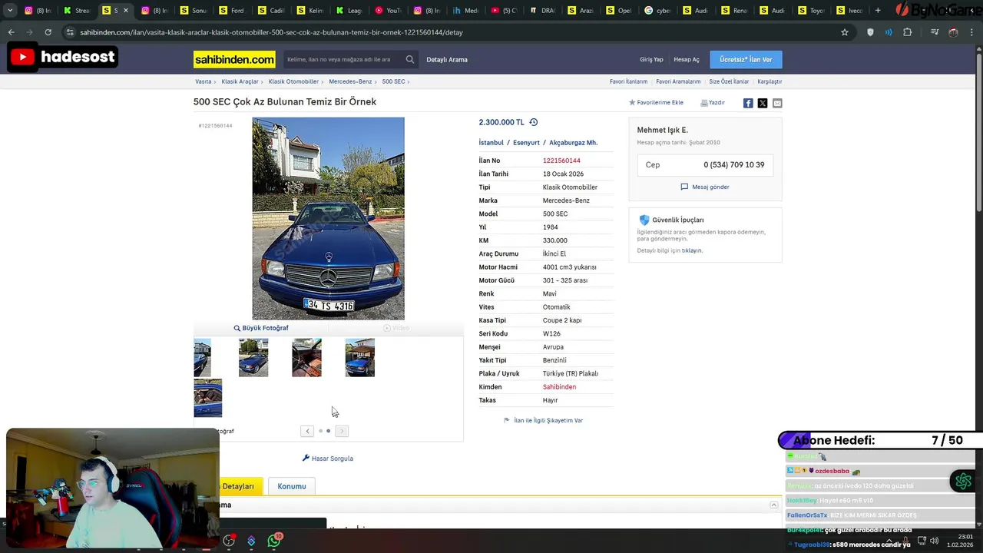Click the Cep phone number 0 (534) 709 10 39
The height and width of the screenshot is (553, 983).
[x=733, y=165]
